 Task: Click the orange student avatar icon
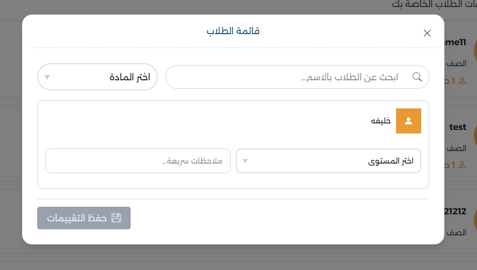[x=409, y=121]
